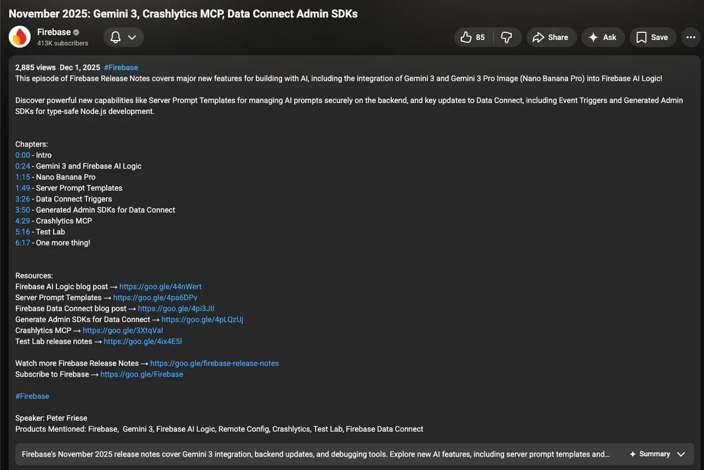Expand the notification settings chevron
Viewport: 704px width, 470px height.
[x=132, y=36]
